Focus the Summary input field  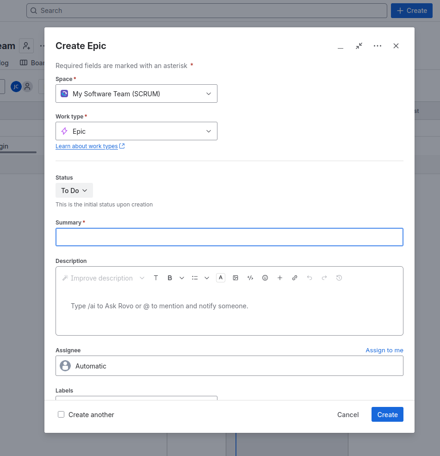click(x=229, y=237)
